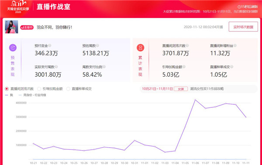262x165 pixels.
Task: Toggle the 同身份-行业均值 legend series
Action: (32, 95)
